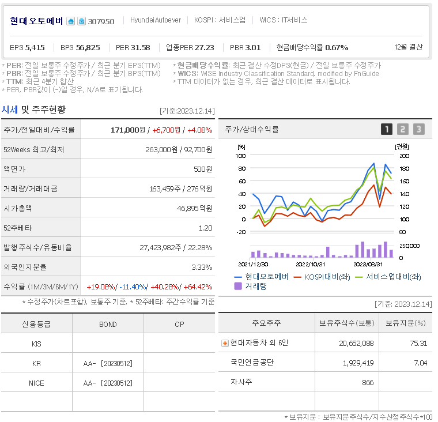Viewport: 438px width, 422px height.
Task: Click the 신용등급 column header
Action: click(36, 324)
